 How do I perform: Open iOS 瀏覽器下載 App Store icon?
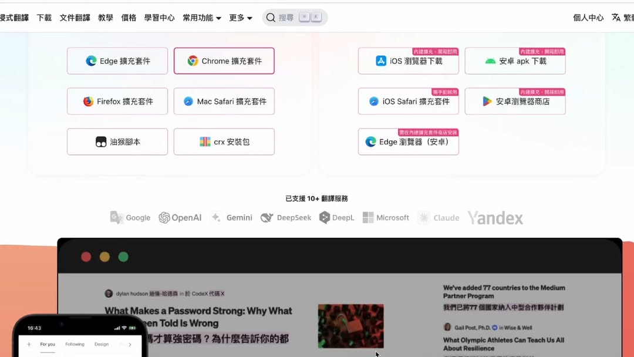click(x=381, y=61)
